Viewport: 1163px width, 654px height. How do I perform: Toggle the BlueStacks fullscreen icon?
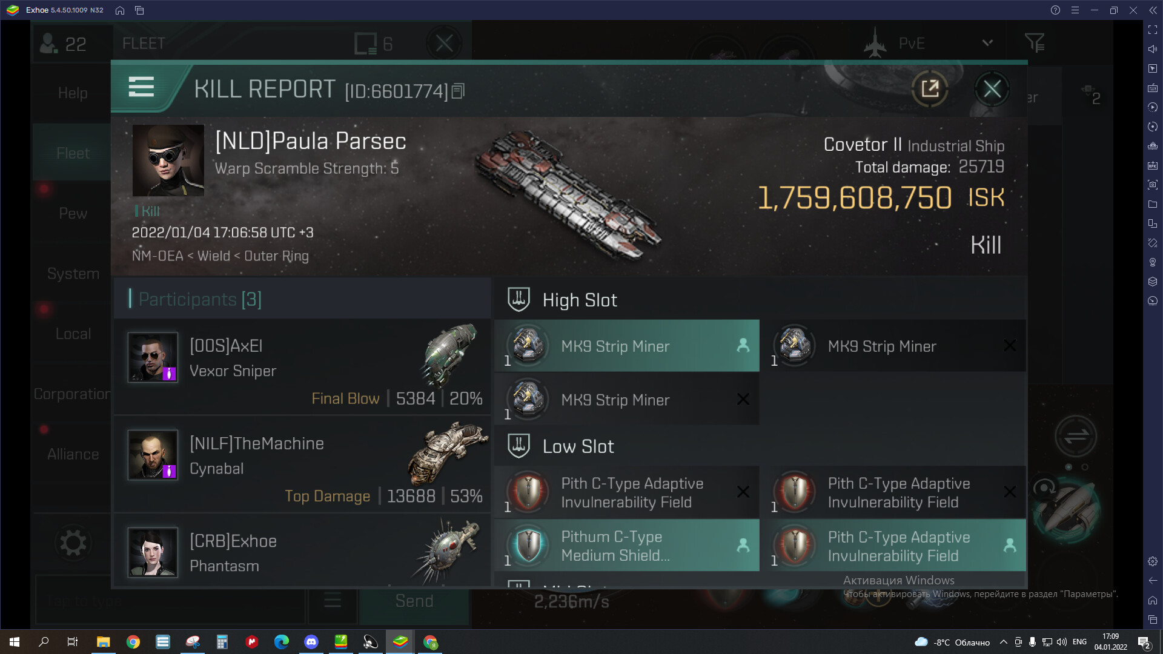coord(1152,30)
